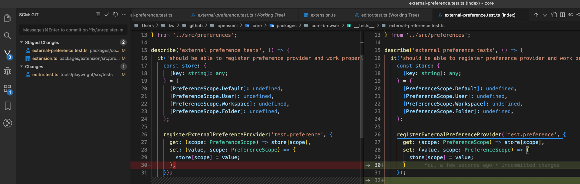Open the packages breadcrumb dropdown
Viewport: 580px width, 184px height.
point(286,25)
